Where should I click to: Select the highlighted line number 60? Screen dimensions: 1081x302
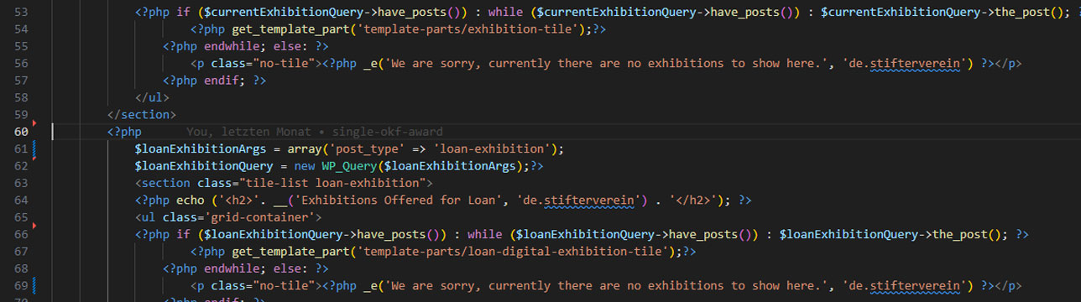pos(22,132)
